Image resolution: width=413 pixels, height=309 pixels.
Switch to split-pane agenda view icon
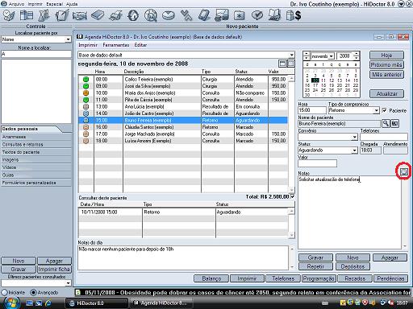tap(290, 64)
